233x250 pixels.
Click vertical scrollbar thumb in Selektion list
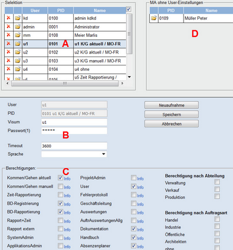click(x=130, y=34)
